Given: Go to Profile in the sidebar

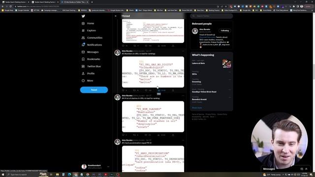Looking at the screenshot, I should coord(88,73).
